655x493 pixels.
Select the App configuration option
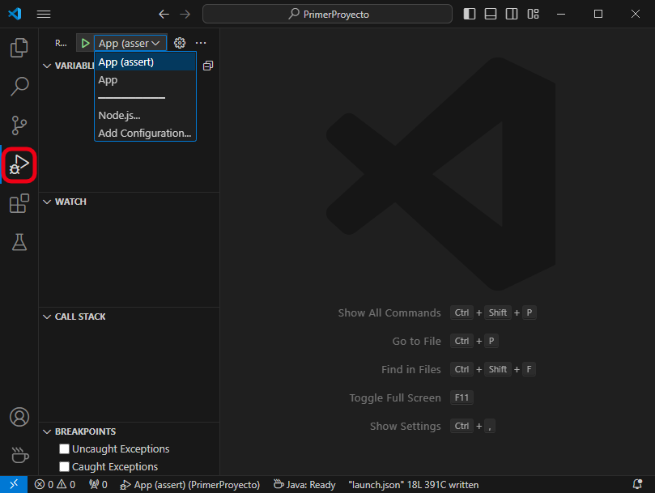tap(145, 80)
